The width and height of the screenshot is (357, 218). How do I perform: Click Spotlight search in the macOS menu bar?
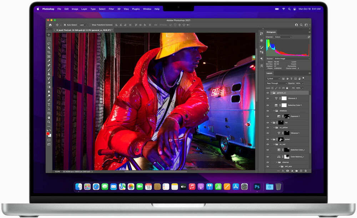pyautogui.click(x=289, y=9)
